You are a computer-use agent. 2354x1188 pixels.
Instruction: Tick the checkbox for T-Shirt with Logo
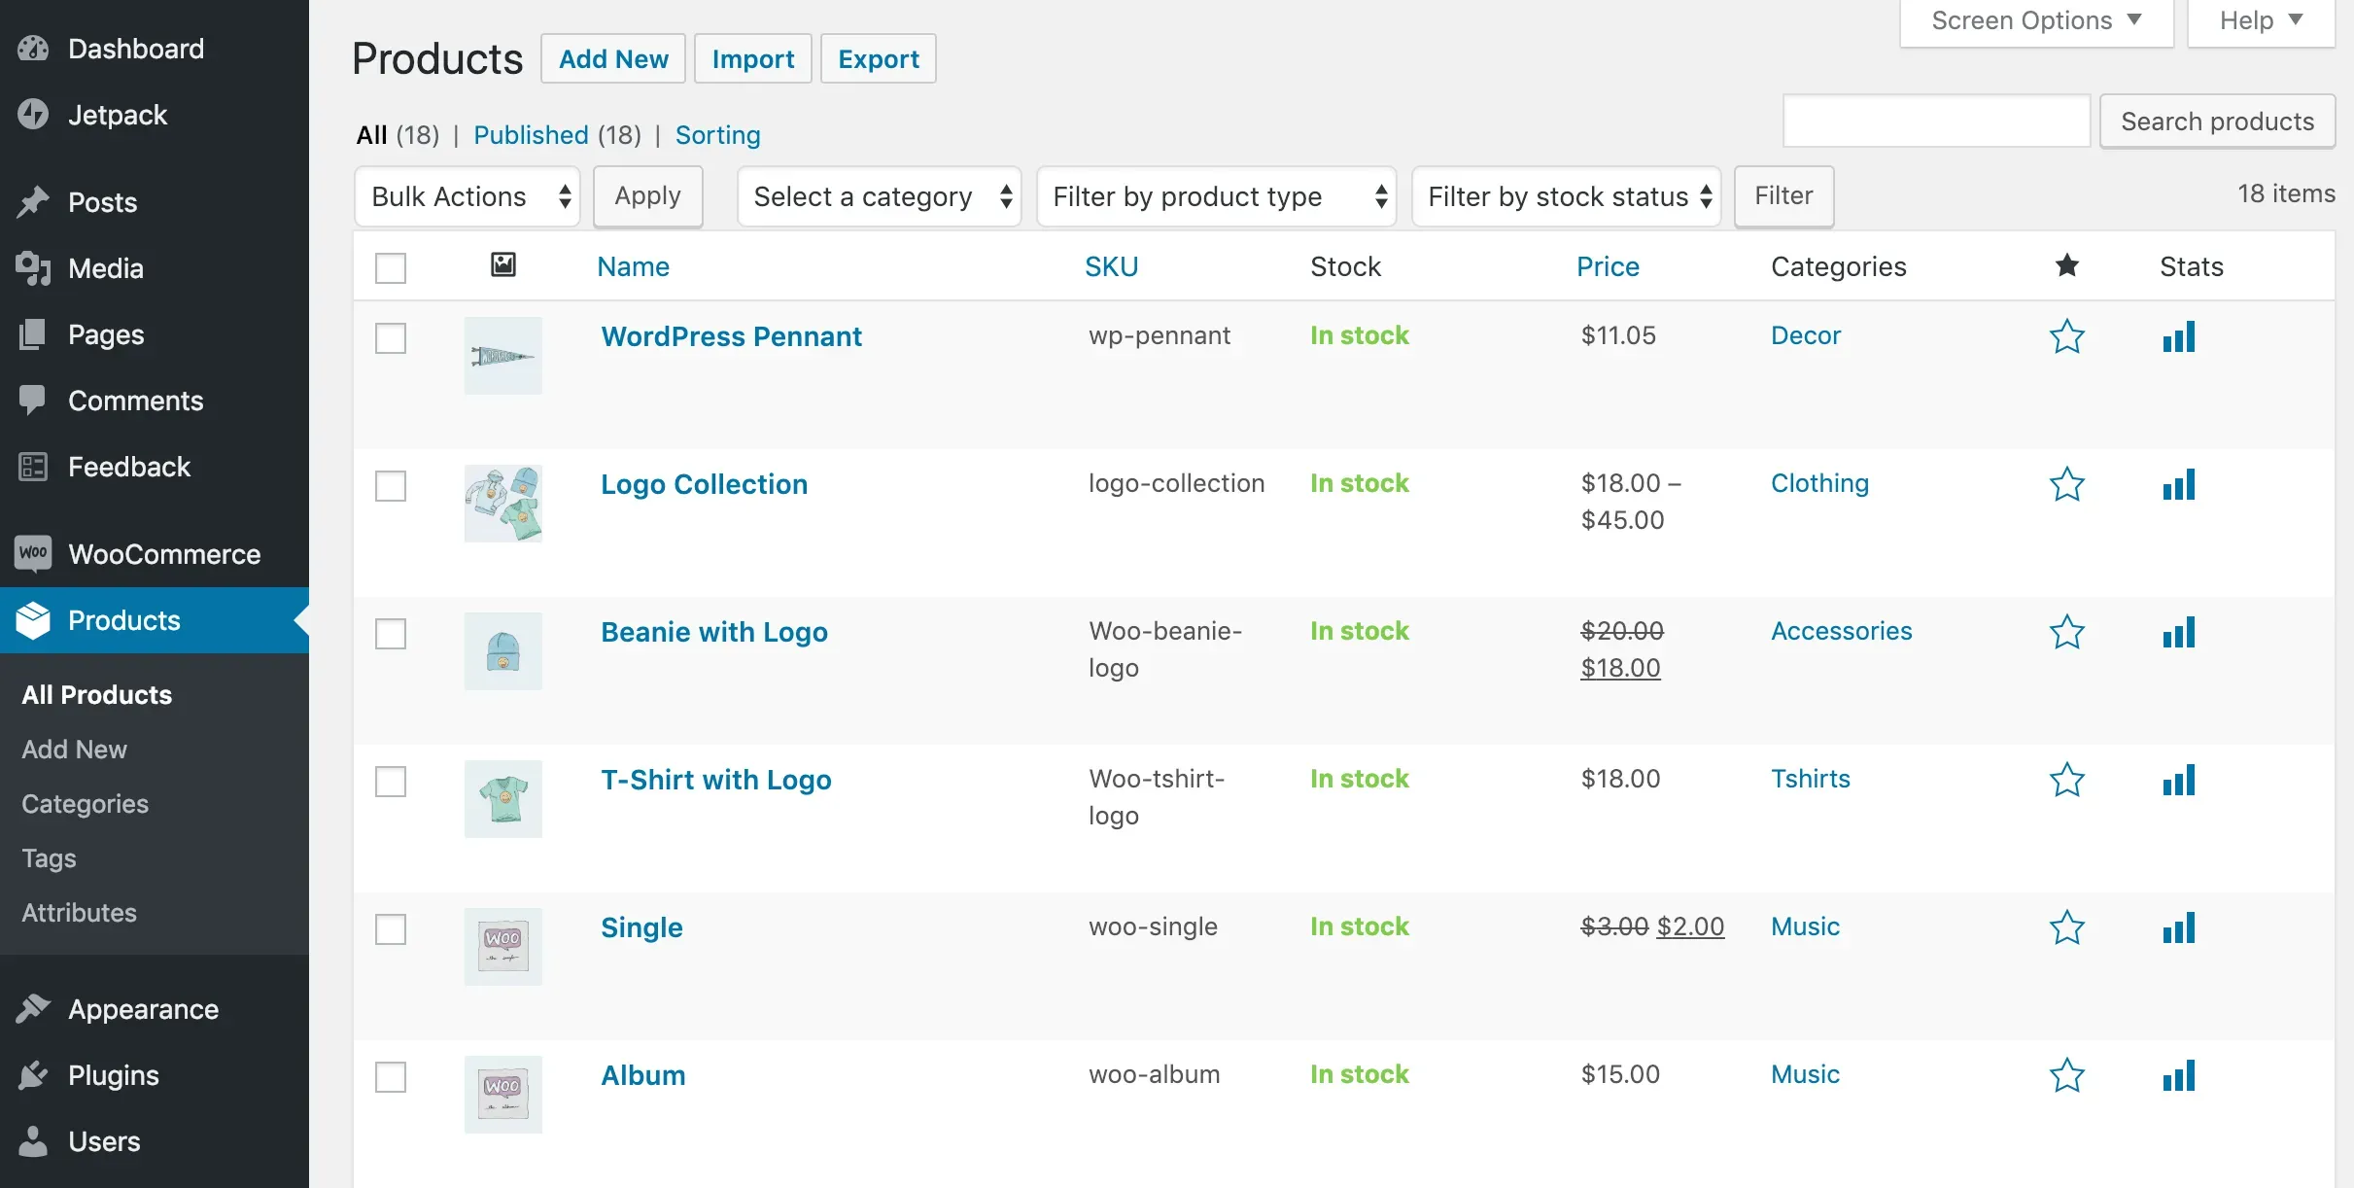391,782
